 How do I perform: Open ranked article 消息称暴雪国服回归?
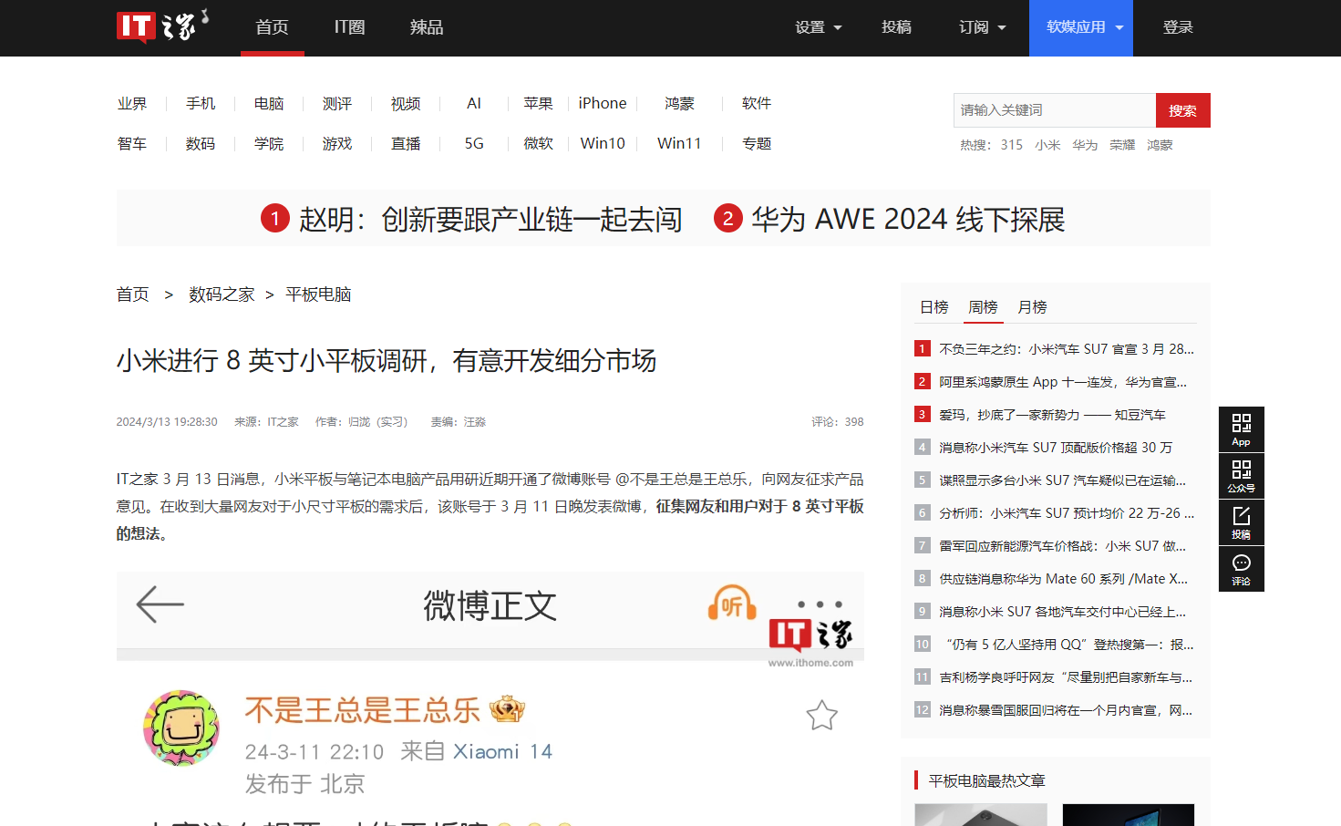pos(1066,710)
